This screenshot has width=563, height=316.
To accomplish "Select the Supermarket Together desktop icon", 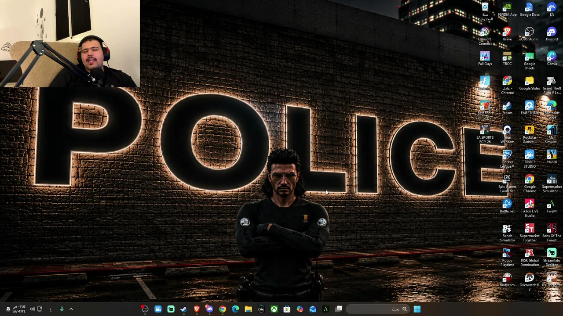I will (x=530, y=233).
